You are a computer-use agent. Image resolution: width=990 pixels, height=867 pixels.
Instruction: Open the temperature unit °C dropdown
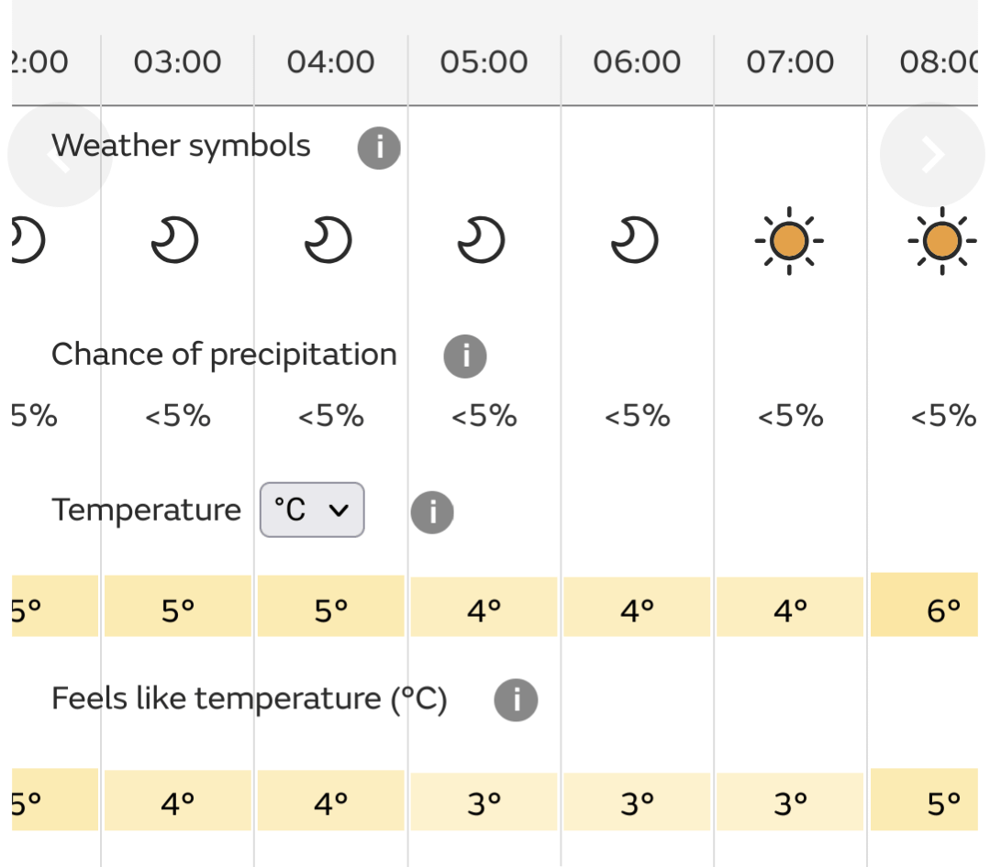312,510
